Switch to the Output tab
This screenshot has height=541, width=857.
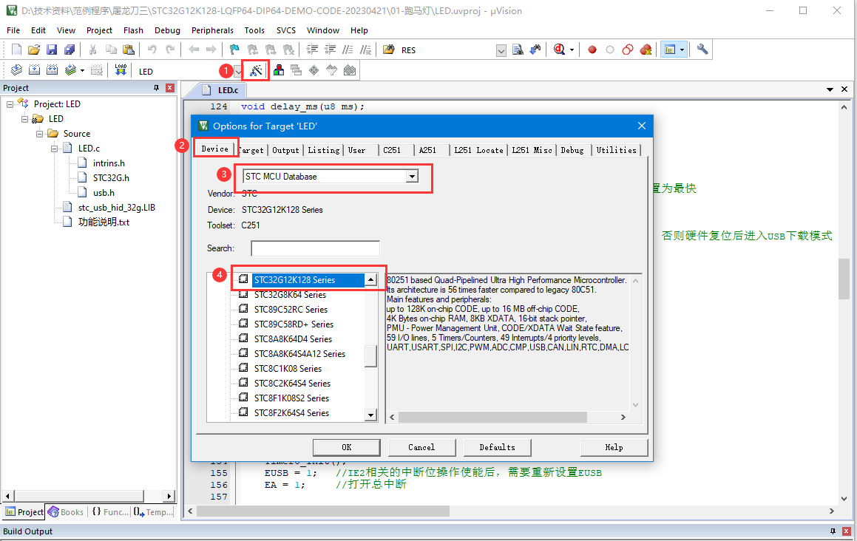[x=285, y=150]
